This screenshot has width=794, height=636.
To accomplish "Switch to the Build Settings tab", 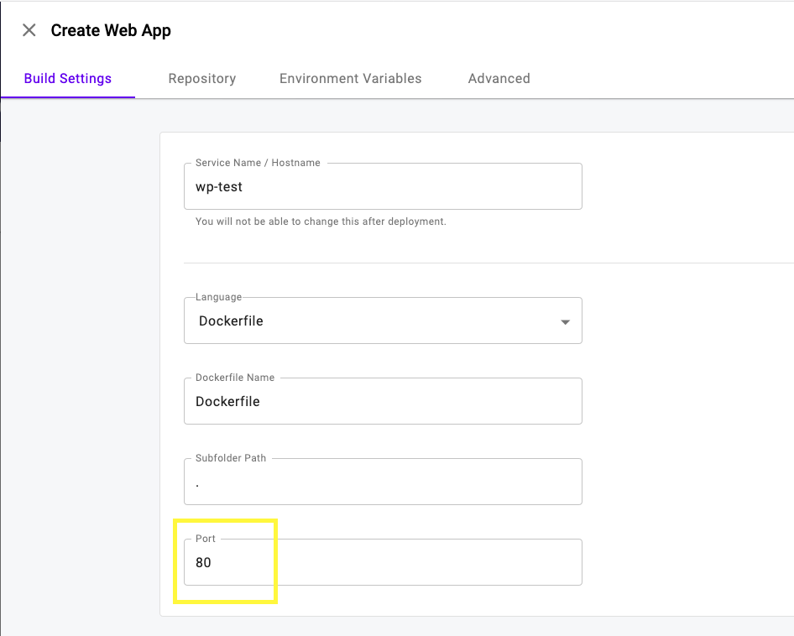I will click(x=68, y=79).
